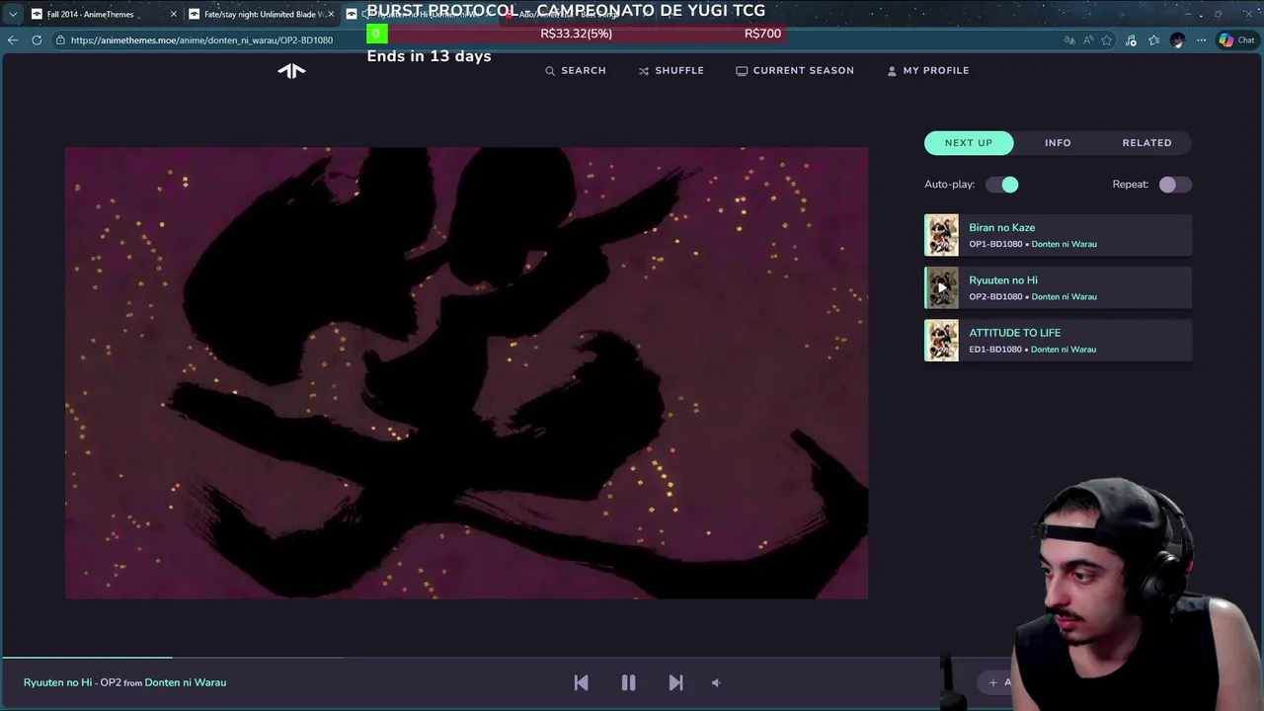Click the address bar URL
The image size is (1264, 711).
tap(201, 40)
